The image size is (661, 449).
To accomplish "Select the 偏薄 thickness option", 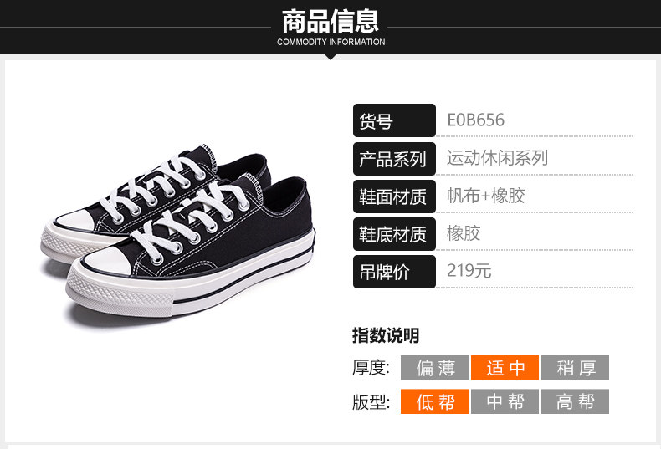I will tap(434, 368).
